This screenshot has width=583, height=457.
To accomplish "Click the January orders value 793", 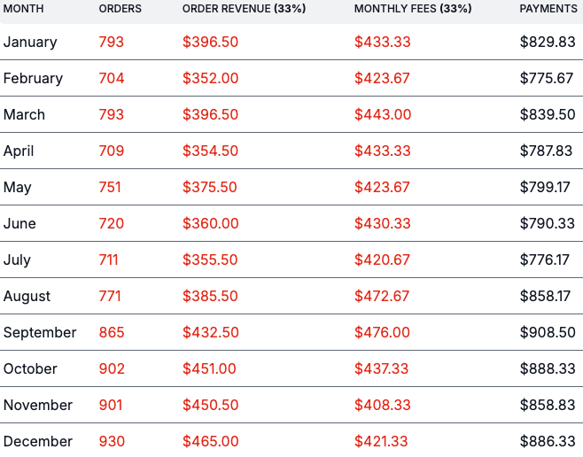I will pos(112,42).
